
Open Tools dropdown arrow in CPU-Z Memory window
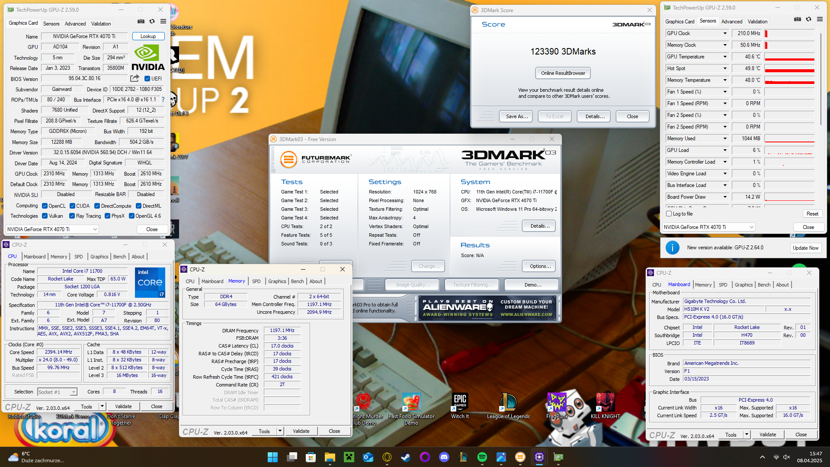tap(280, 431)
